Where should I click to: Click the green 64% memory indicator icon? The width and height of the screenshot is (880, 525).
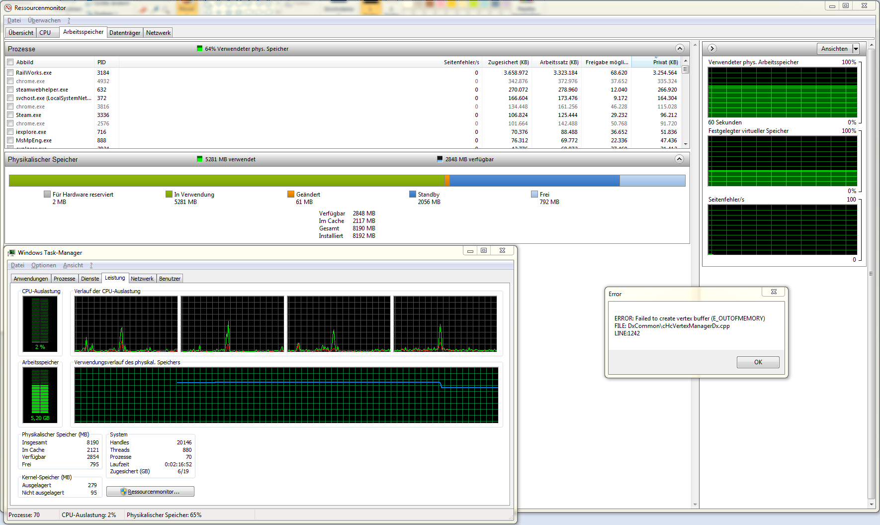tap(200, 49)
